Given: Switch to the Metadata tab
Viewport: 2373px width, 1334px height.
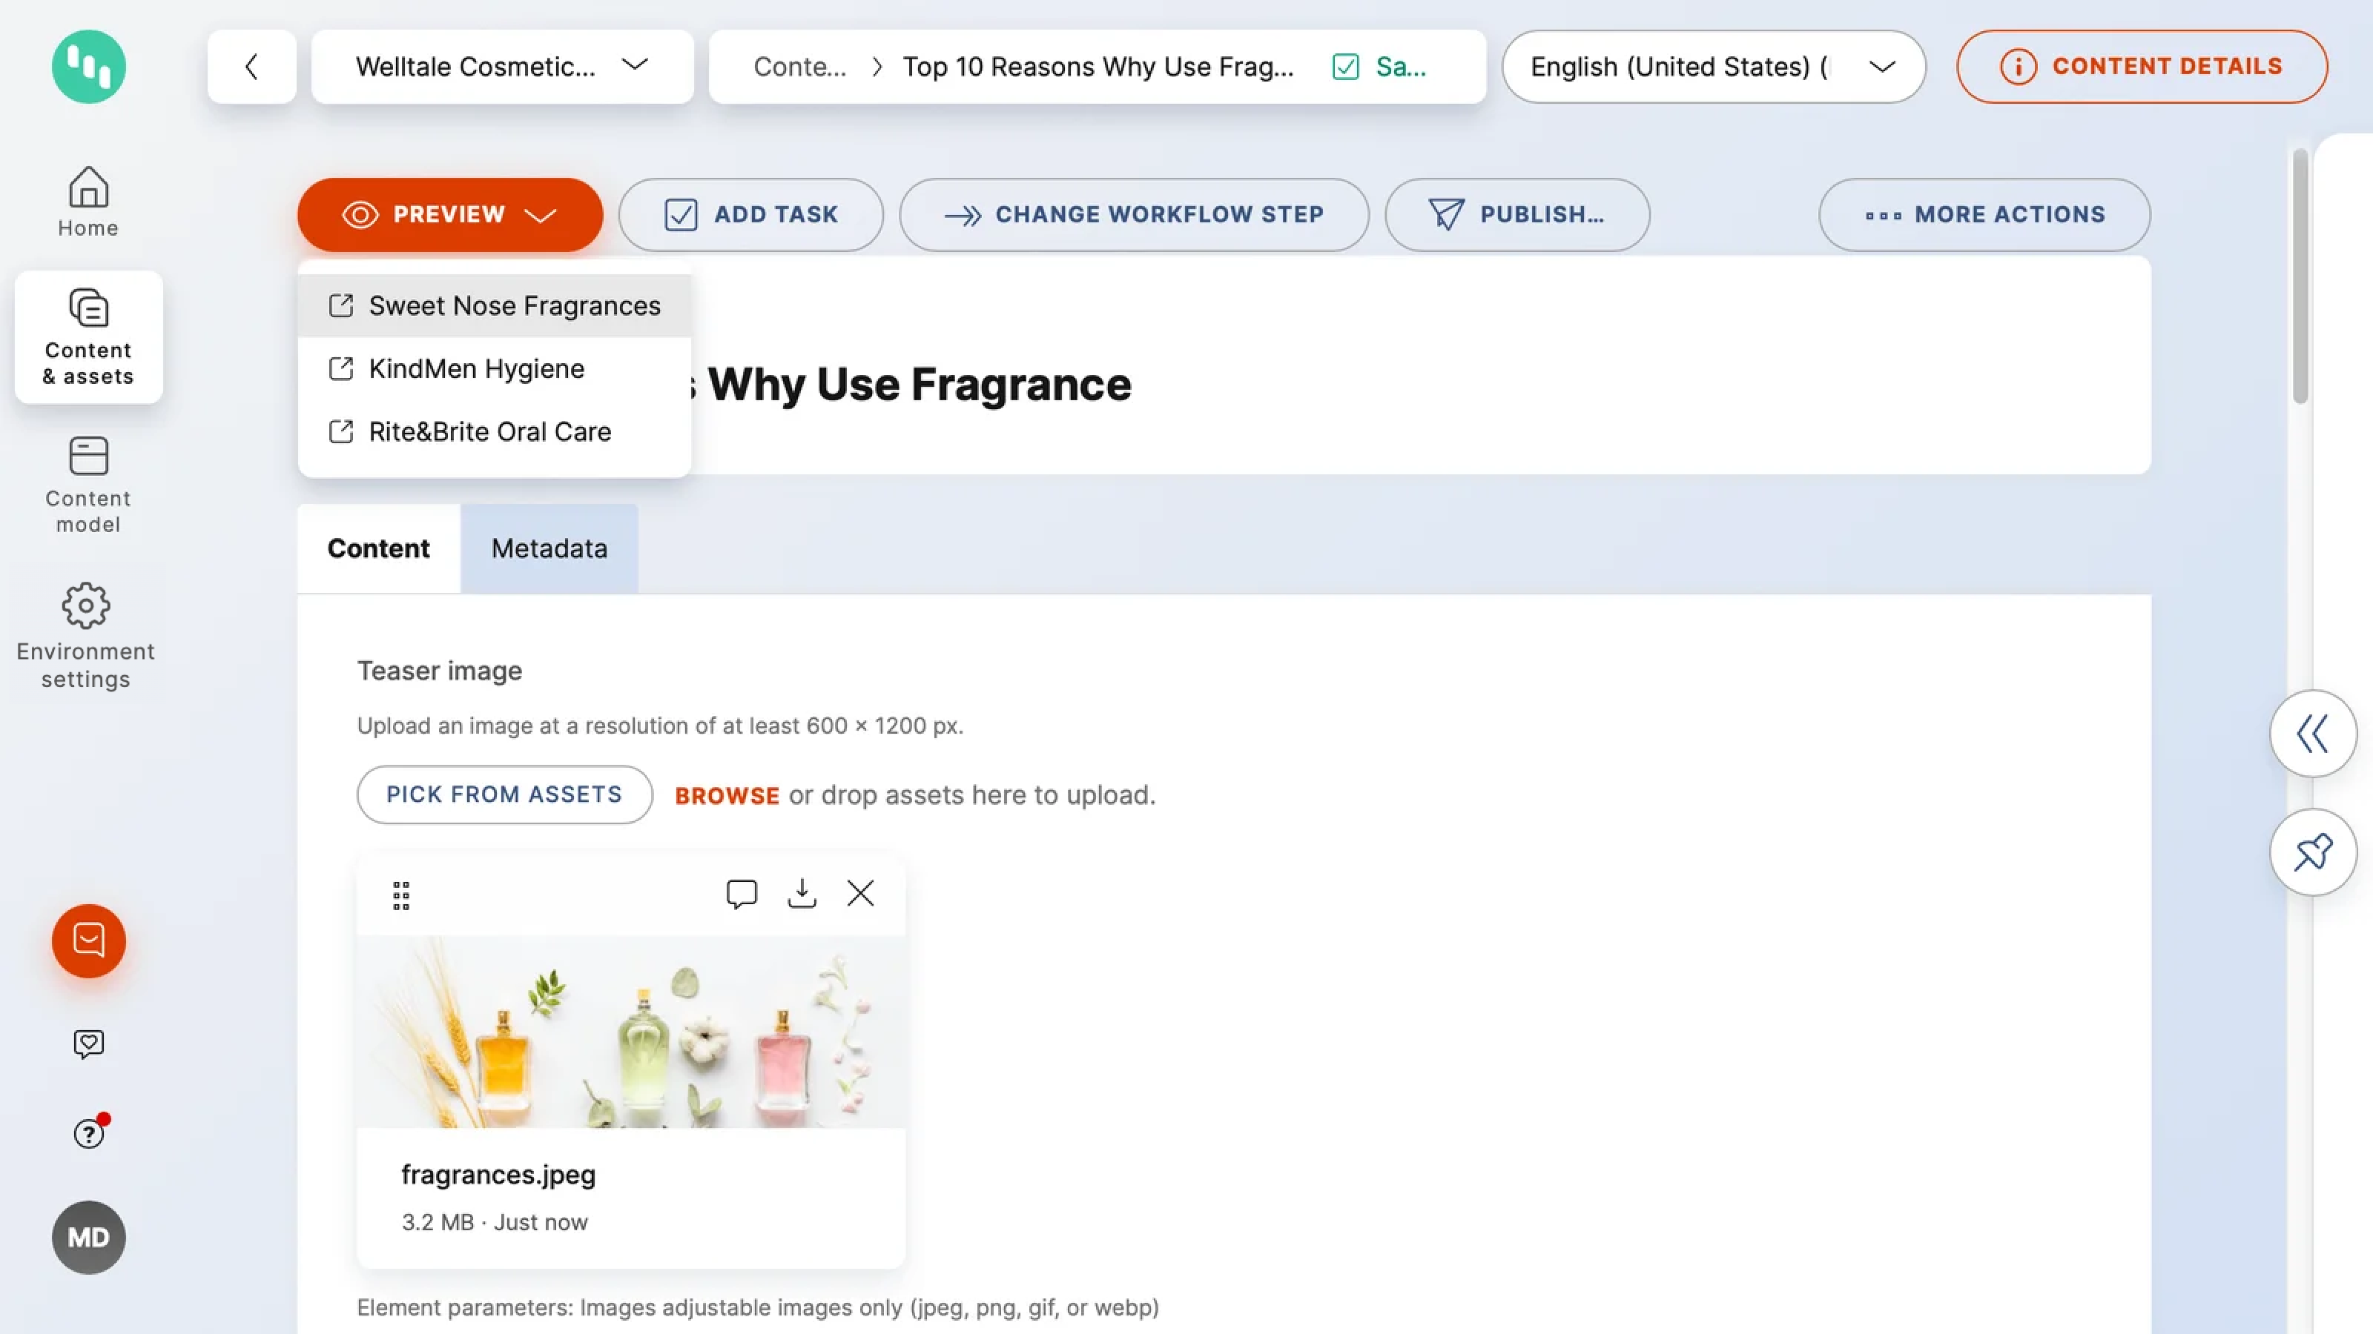Looking at the screenshot, I should 549,548.
